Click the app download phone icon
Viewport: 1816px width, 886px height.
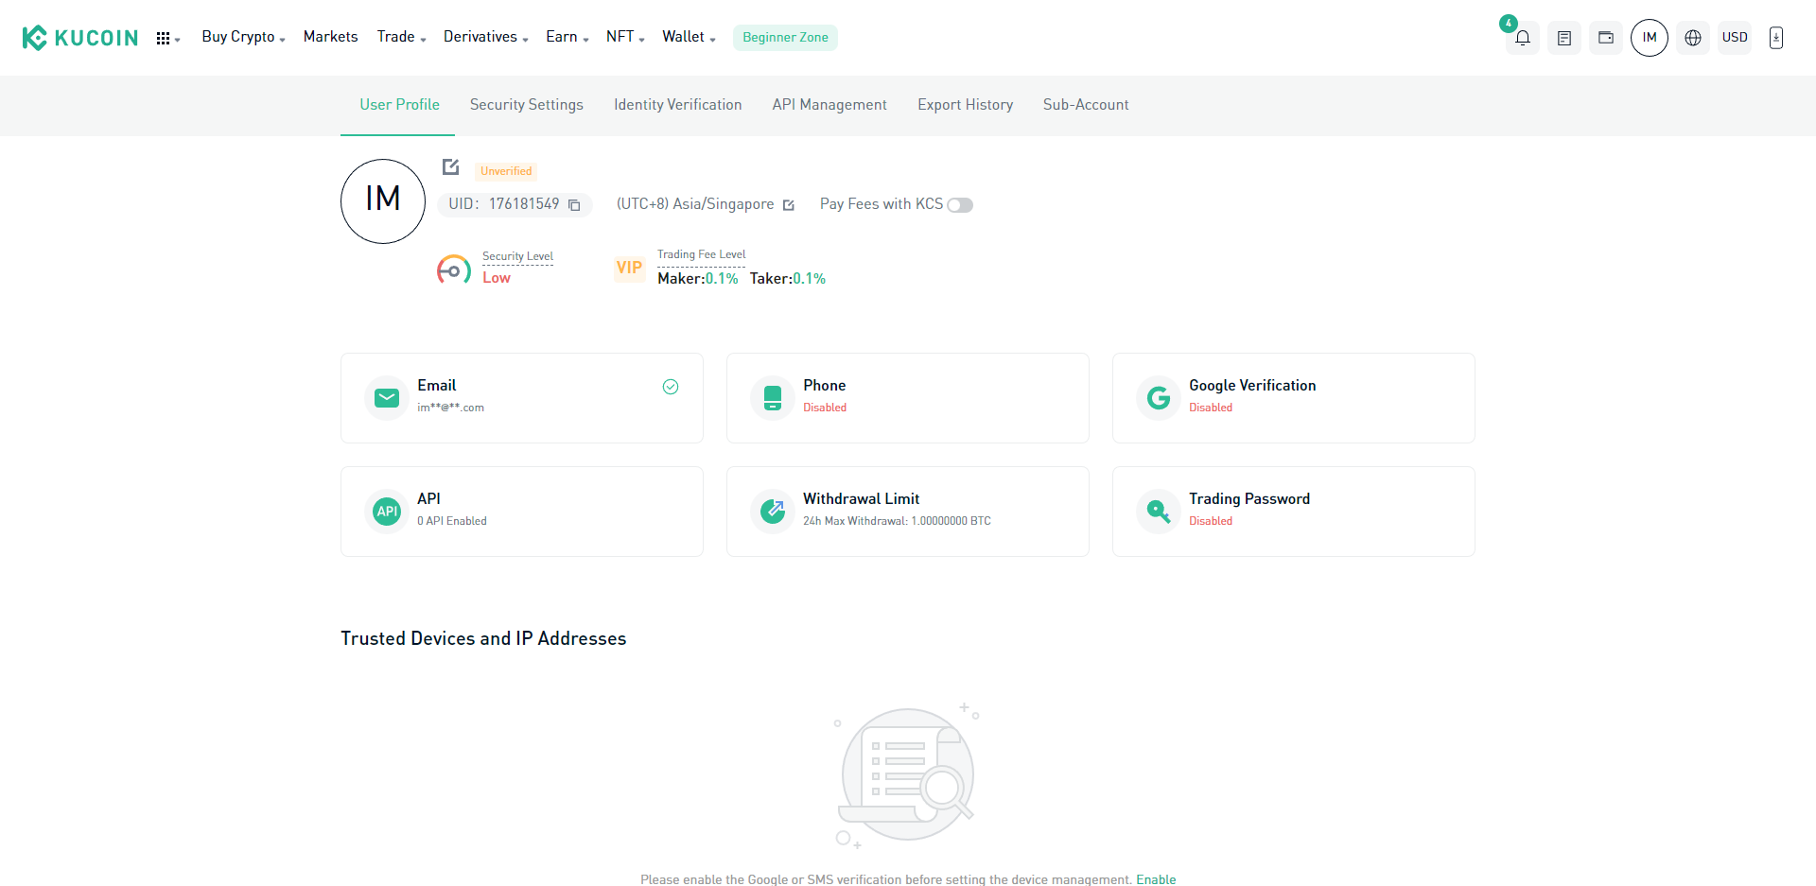1776,38
